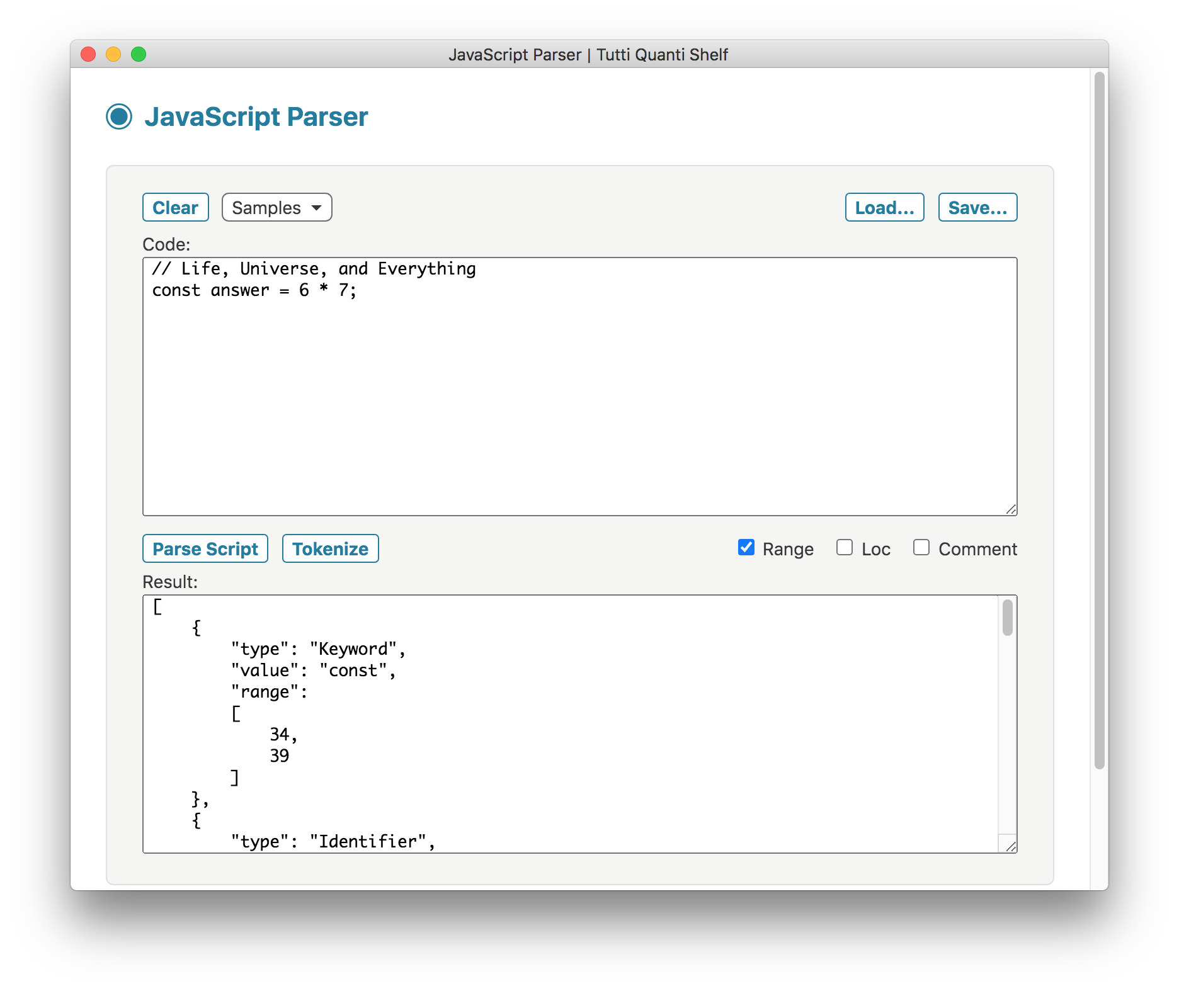Viewport: 1179px width, 991px height.
Task: Click the Result area scrollbar thumb
Action: [x=1008, y=618]
